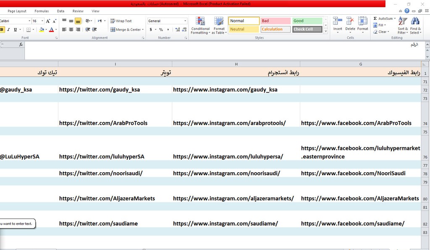Set Top Align for cells
Image resolution: width=430 pixels, height=250 pixels.
[64, 21]
